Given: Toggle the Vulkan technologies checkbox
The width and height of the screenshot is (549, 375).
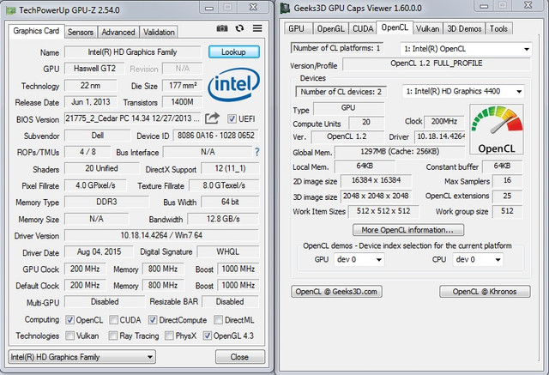Looking at the screenshot, I should pos(70,336).
